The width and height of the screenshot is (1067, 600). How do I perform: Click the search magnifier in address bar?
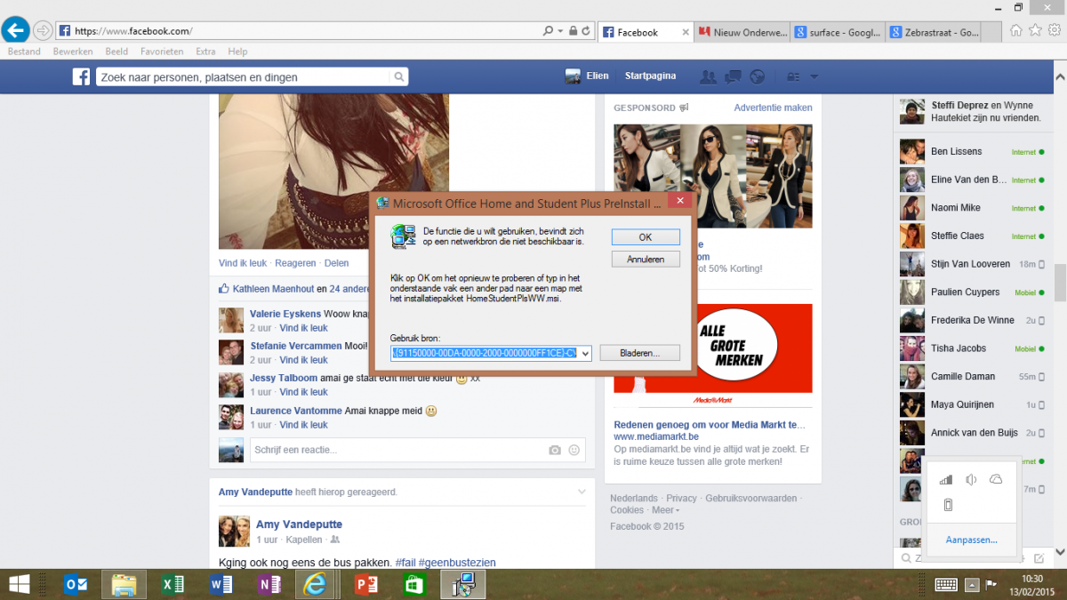(x=549, y=31)
